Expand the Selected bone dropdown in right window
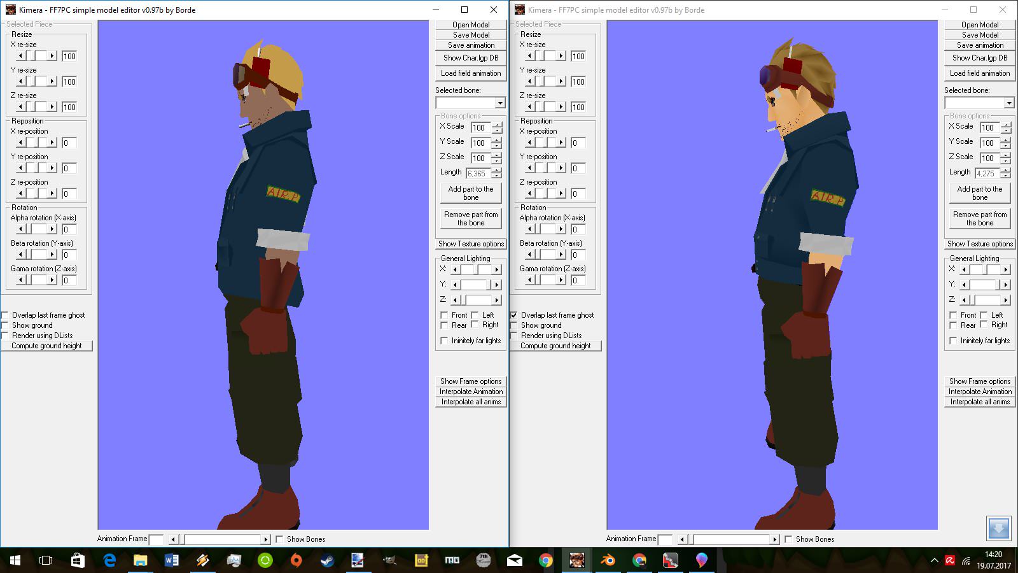The width and height of the screenshot is (1018, 573). coord(1009,103)
